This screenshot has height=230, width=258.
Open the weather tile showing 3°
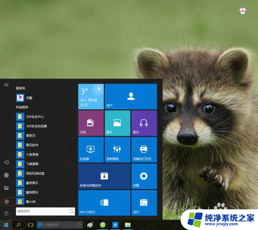(x=91, y=96)
